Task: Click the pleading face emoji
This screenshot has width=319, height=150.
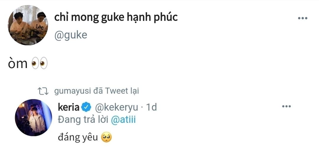Action: [106, 138]
